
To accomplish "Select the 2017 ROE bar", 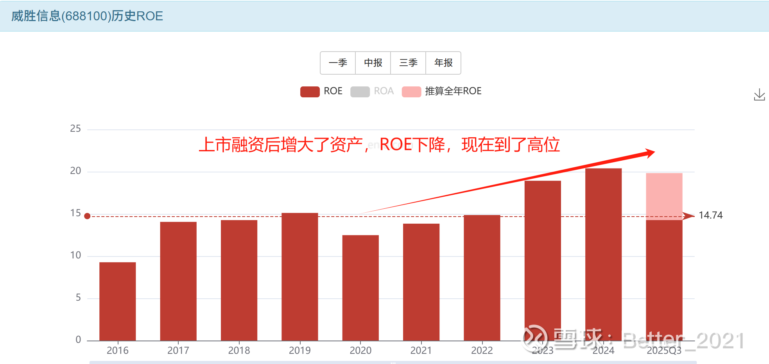I will (178, 282).
